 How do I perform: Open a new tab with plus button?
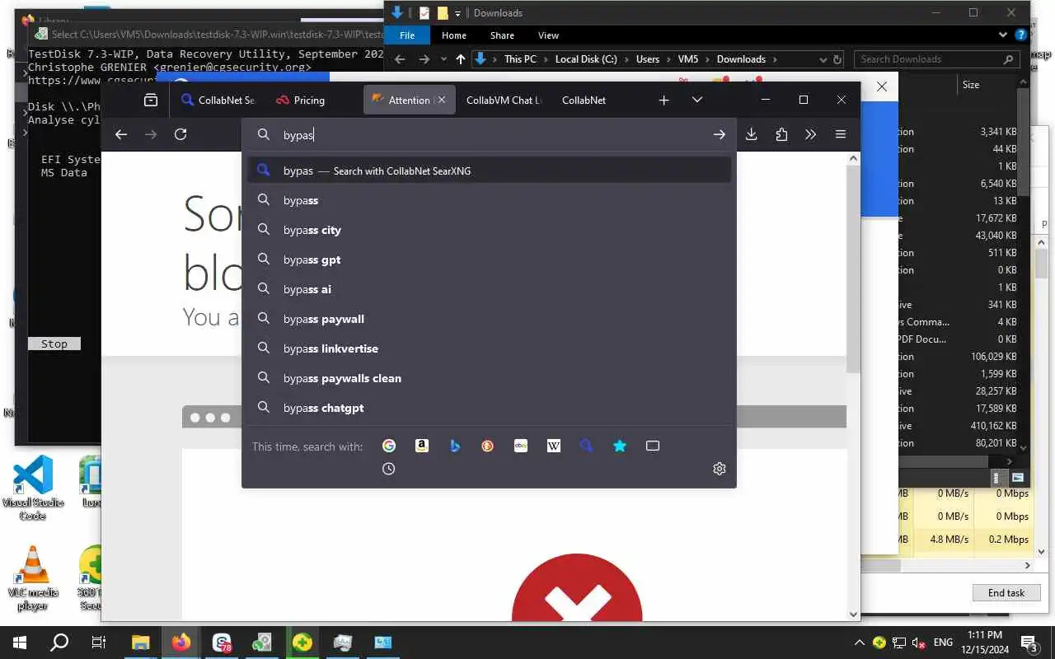click(664, 100)
